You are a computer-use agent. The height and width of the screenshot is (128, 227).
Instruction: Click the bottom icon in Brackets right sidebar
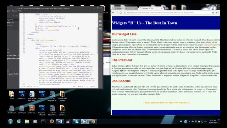100,29
